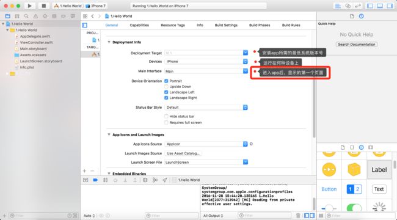This screenshot has width=397, height=220.
Task: Show the object library in utilities
Action: pyautogui.click(x=362, y=147)
